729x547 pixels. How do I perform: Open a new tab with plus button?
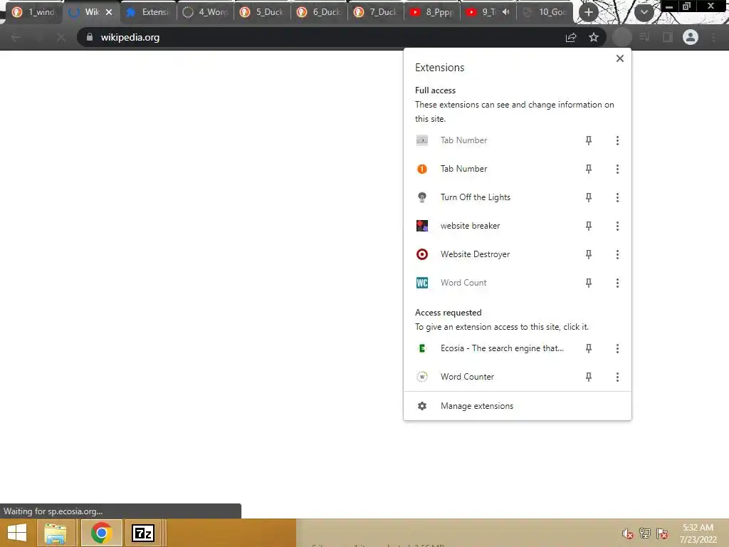click(589, 12)
